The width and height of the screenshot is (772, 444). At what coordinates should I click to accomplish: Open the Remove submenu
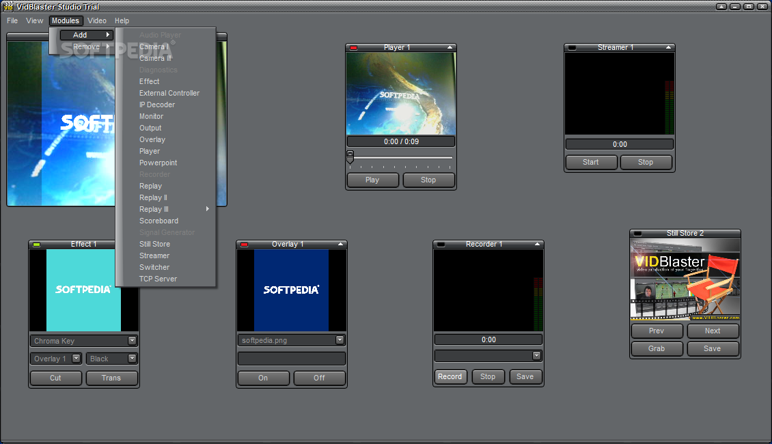click(x=87, y=46)
